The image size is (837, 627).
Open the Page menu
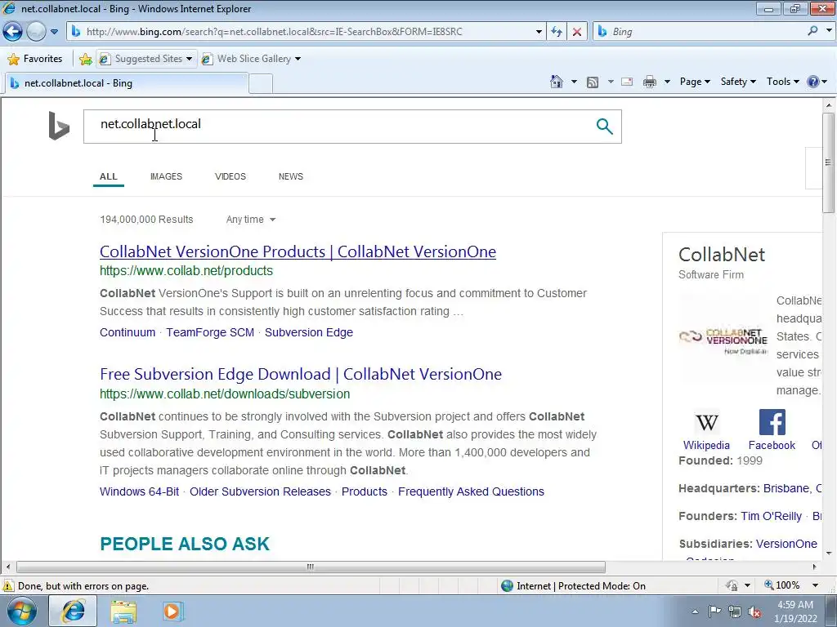coord(695,82)
